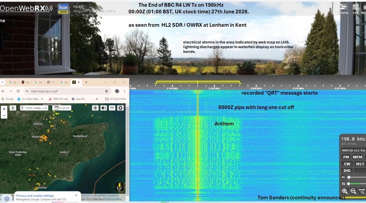Open the OpenStreetMap attribution link
This screenshot has height=203, width=366.
[x=113, y=199]
